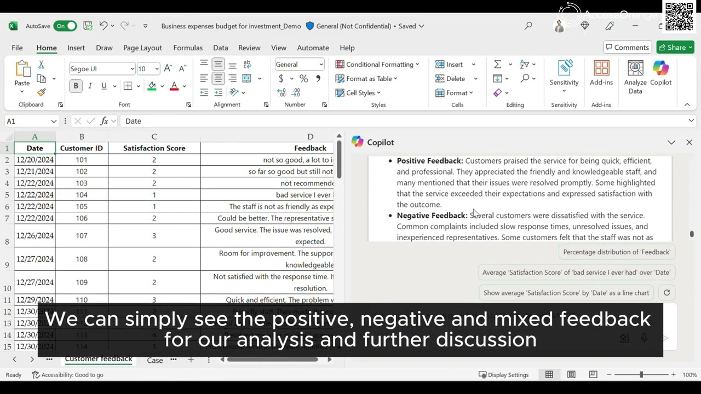Screen dimensions: 701x394
Task: Toggle Center horizontal alignment
Action: [218, 79]
